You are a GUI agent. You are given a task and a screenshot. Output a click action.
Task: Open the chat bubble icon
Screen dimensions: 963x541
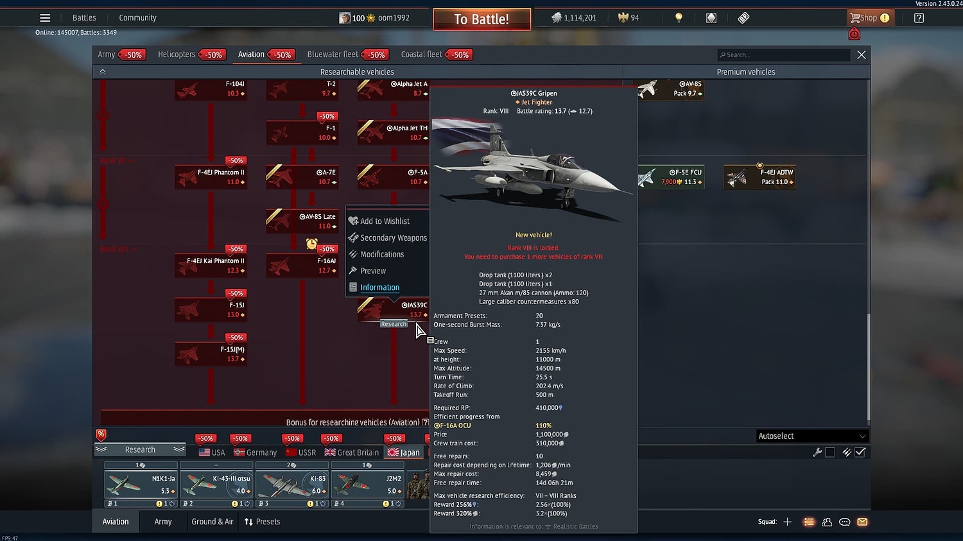coord(844,522)
